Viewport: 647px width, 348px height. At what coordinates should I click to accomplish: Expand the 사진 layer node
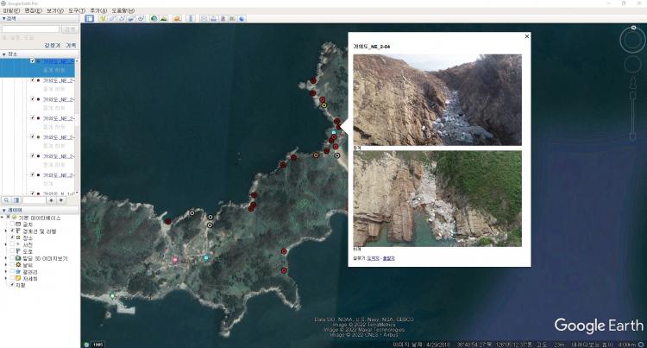[6, 244]
